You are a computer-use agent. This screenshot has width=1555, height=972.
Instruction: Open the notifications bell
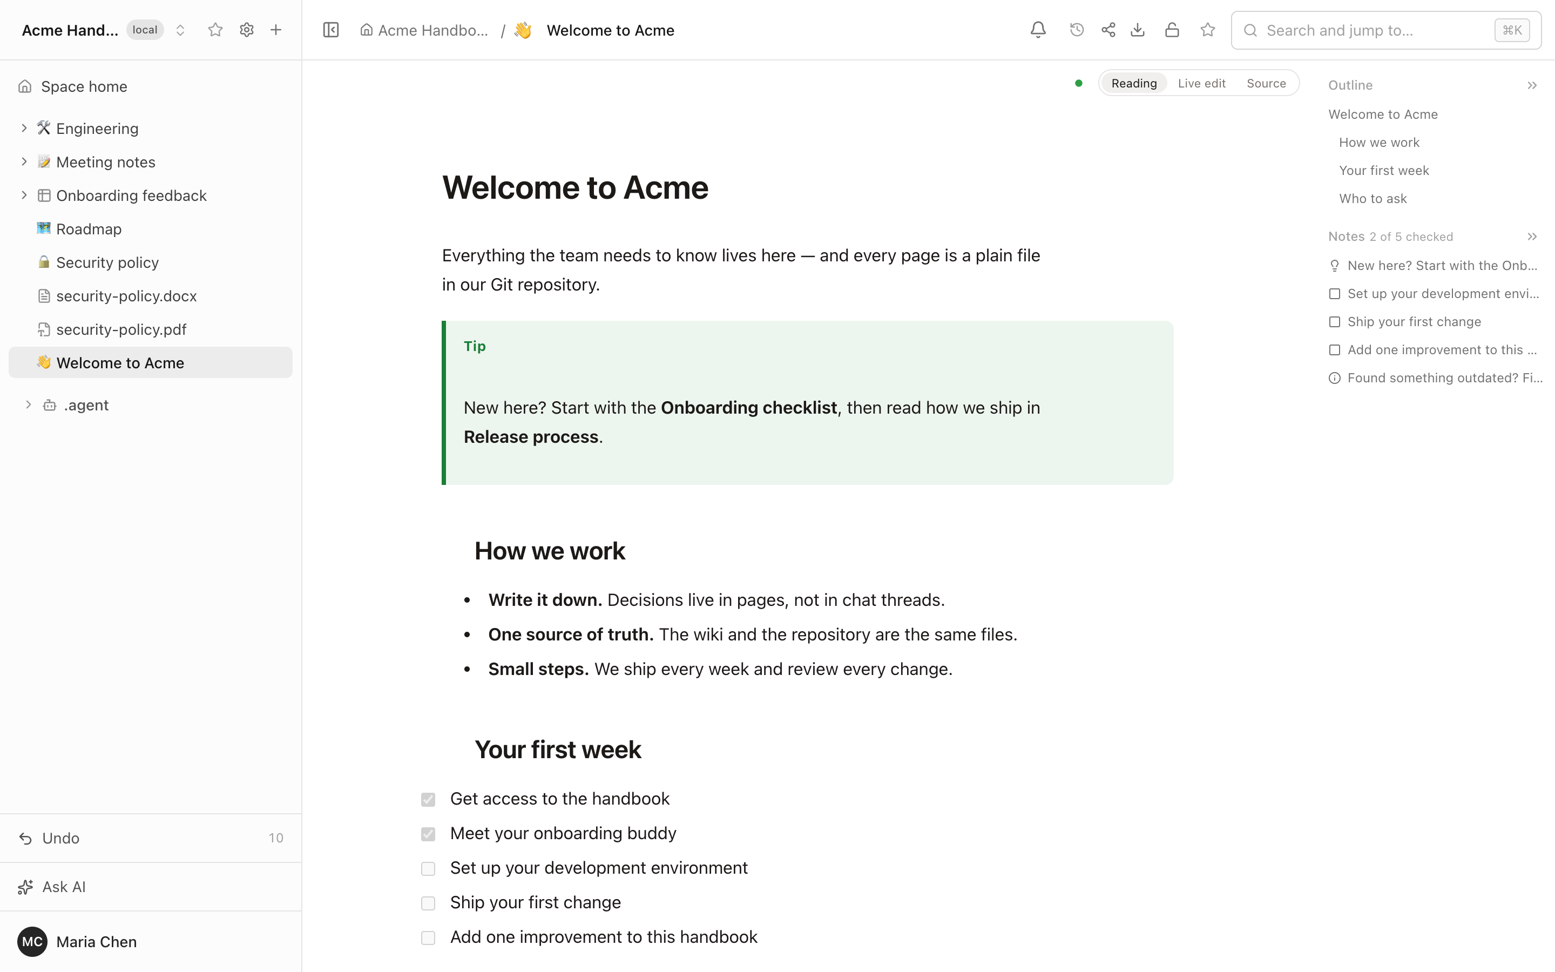(1038, 30)
